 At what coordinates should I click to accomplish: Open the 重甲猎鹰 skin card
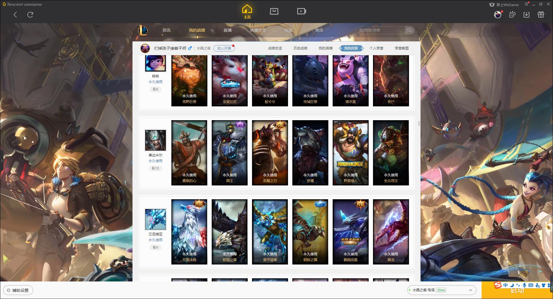270,232
